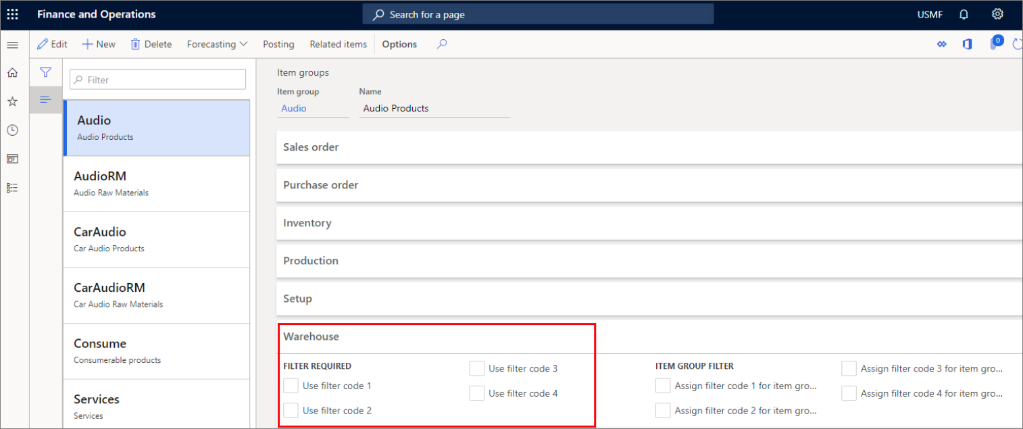Open the Power Apps icon

(x=942, y=45)
